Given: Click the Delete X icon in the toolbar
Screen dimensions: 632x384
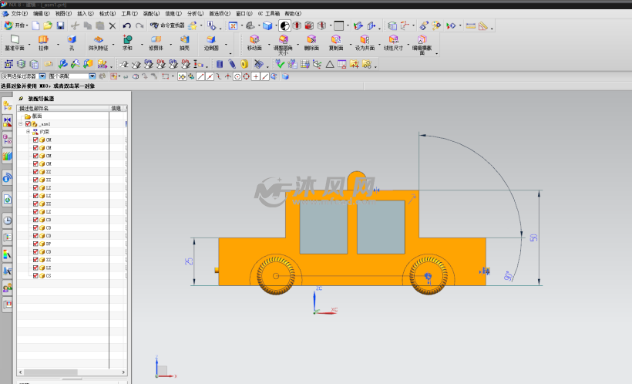Looking at the screenshot, I should click(113, 25).
